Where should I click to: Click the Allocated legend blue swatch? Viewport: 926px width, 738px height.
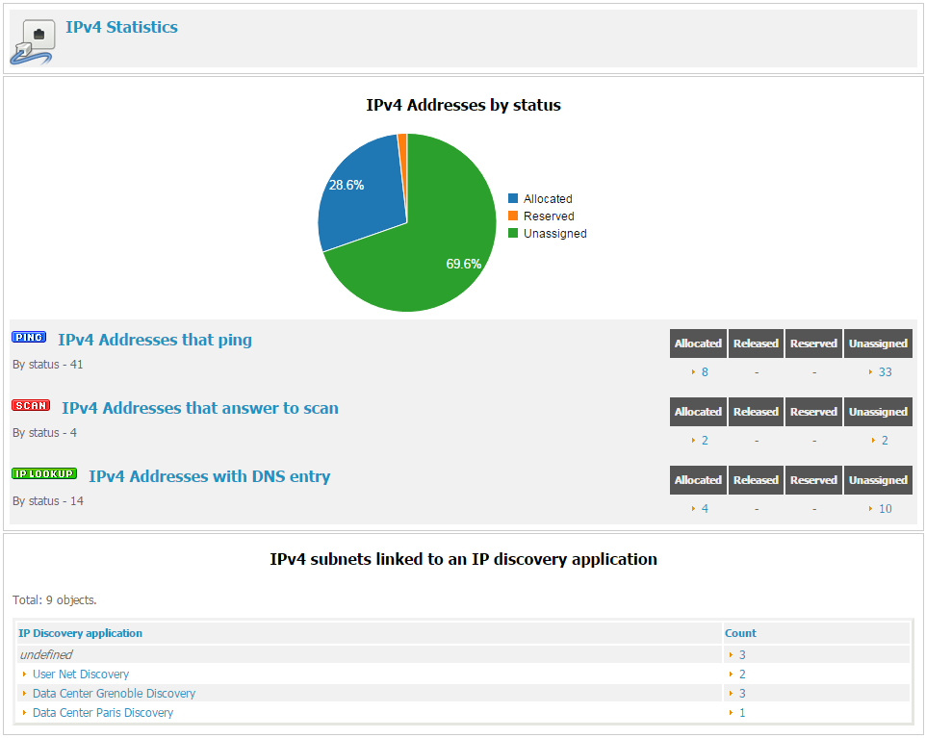click(x=513, y=199)
